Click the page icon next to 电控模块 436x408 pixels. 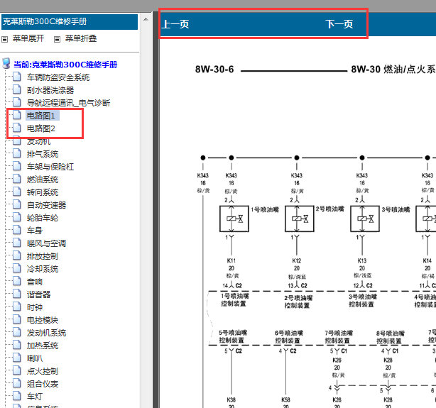point(17,319)
